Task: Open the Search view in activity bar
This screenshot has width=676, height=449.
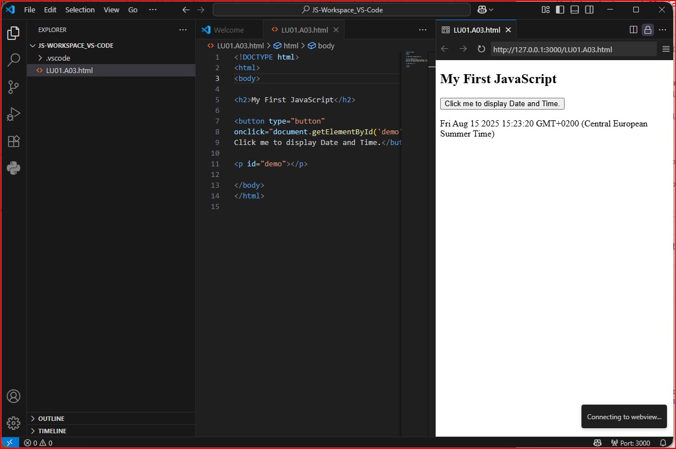Action: (x=14, y=60)
